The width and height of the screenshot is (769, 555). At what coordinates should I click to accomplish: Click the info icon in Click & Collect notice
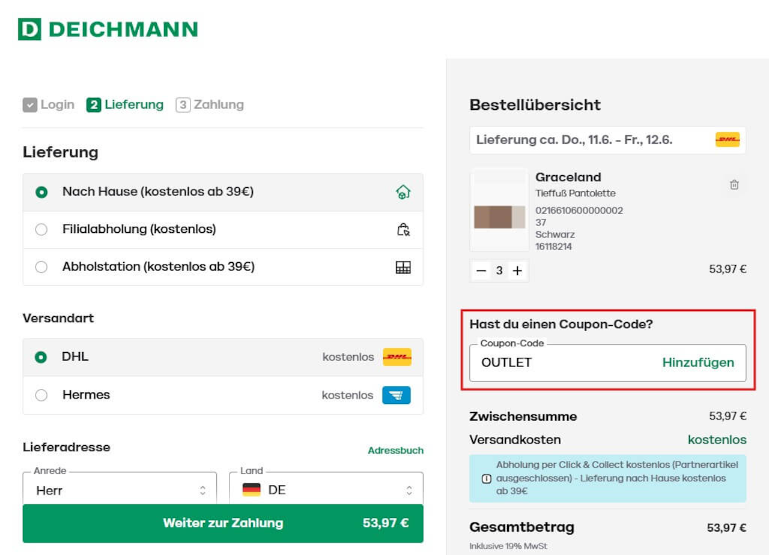[x=487, y=479]
